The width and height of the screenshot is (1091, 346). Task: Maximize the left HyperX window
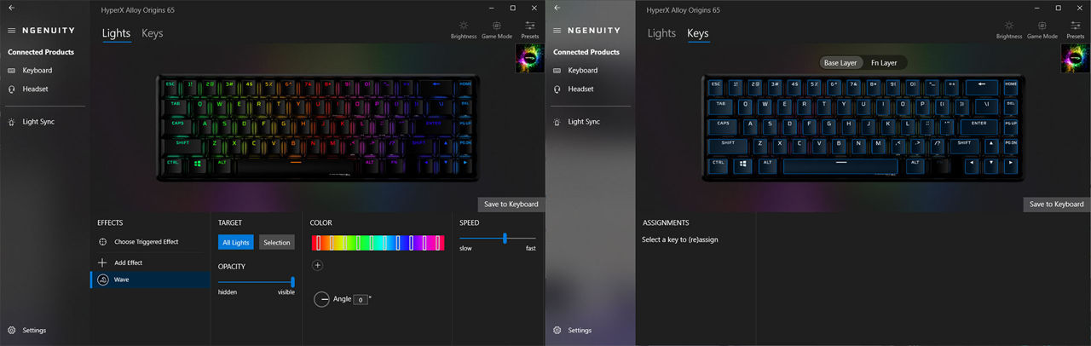[512, 8]
